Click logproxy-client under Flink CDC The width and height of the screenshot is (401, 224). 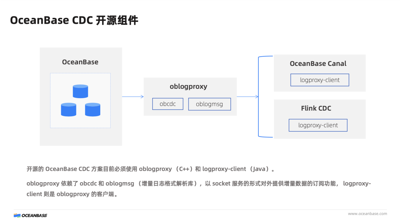click(x=318, y=125)
